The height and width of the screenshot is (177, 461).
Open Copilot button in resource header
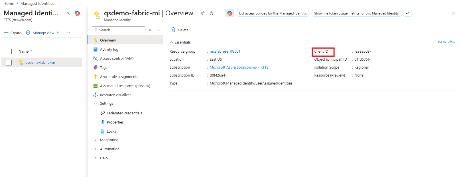tap(230, 13)
